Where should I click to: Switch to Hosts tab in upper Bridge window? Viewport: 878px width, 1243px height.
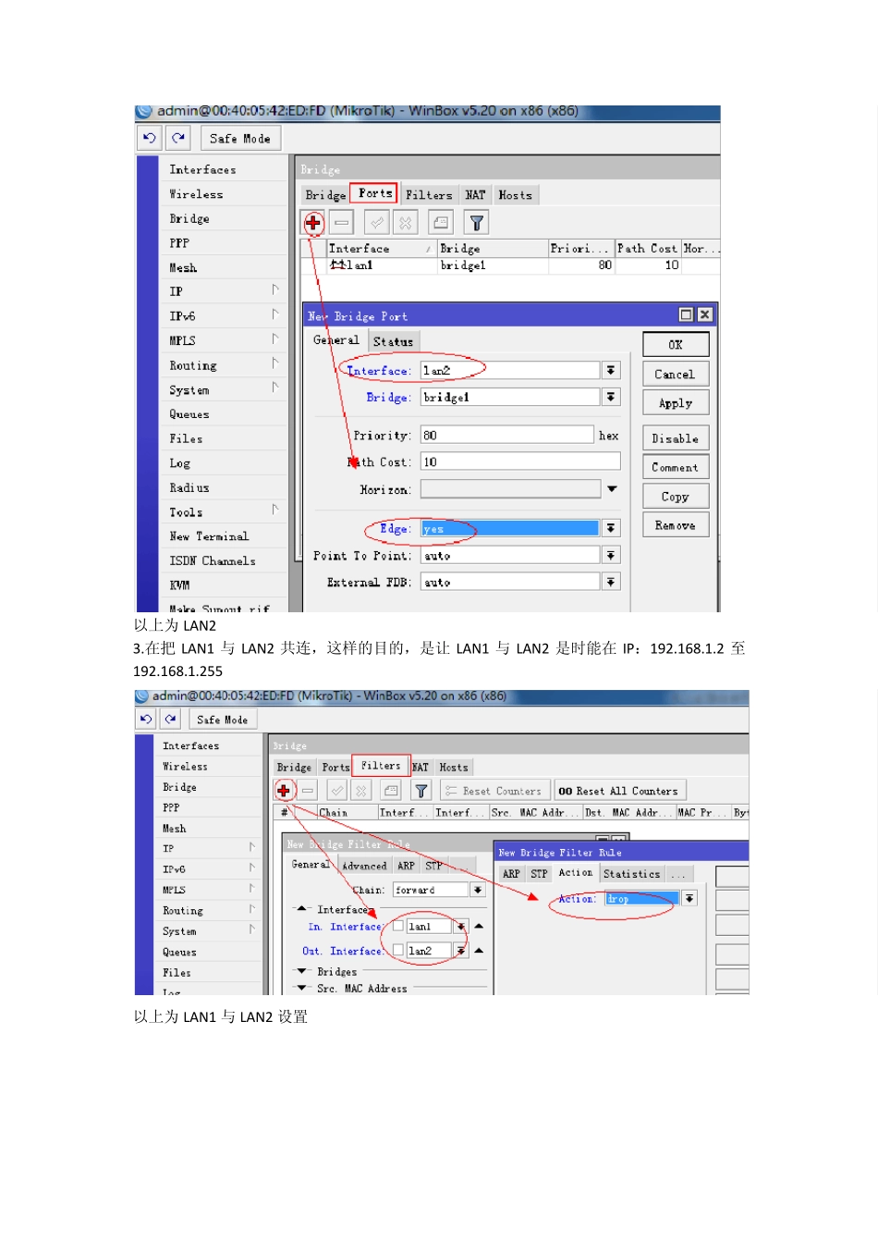[x=515, y=195]
